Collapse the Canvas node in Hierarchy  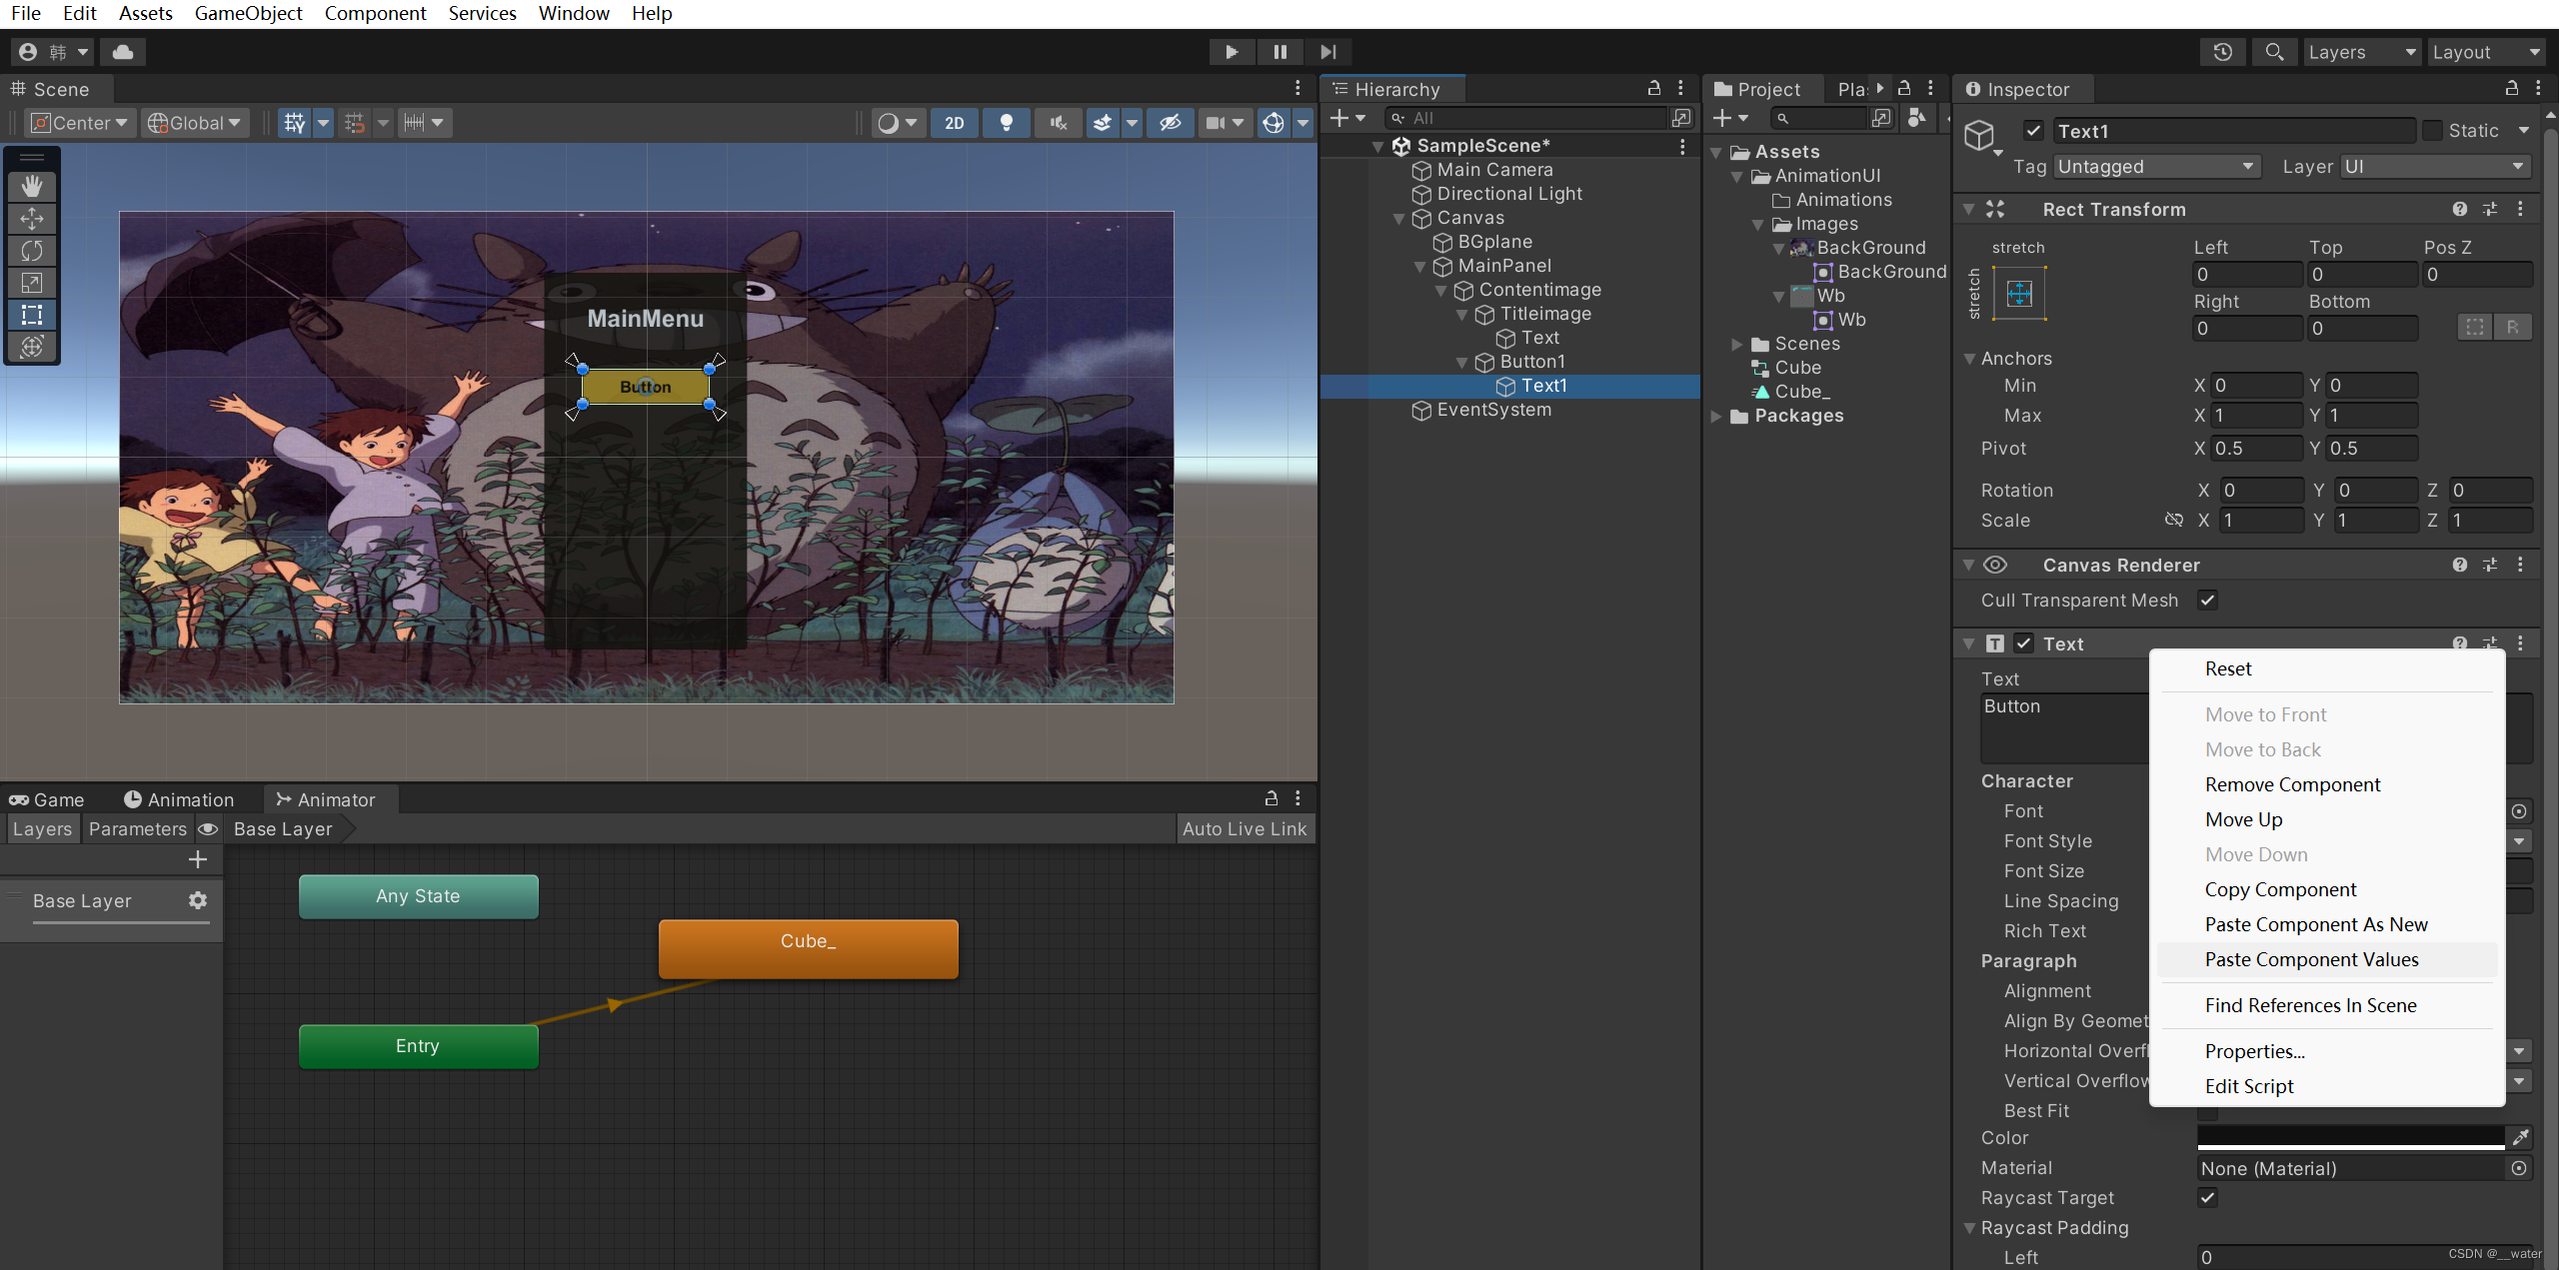pos(1398,219)
